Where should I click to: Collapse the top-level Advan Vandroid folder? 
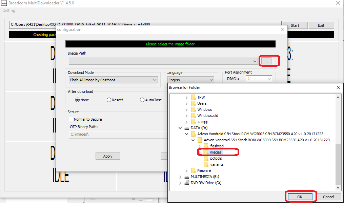(x=186, y=134)
